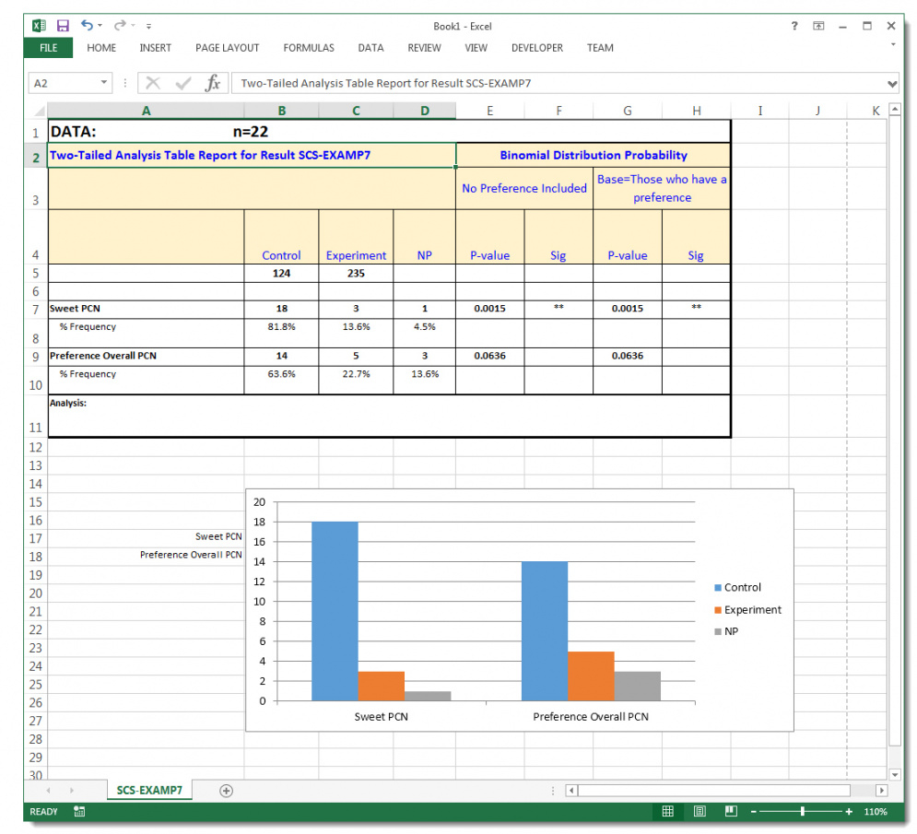Click the zoom in plus button

[849, 812]
